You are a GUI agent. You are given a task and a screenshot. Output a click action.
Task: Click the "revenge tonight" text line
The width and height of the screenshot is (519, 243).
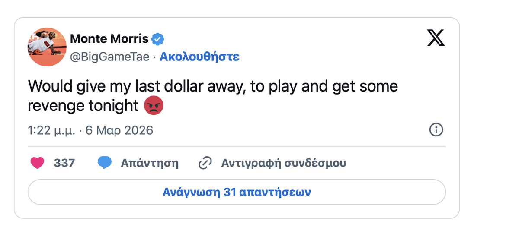[83, 105]
